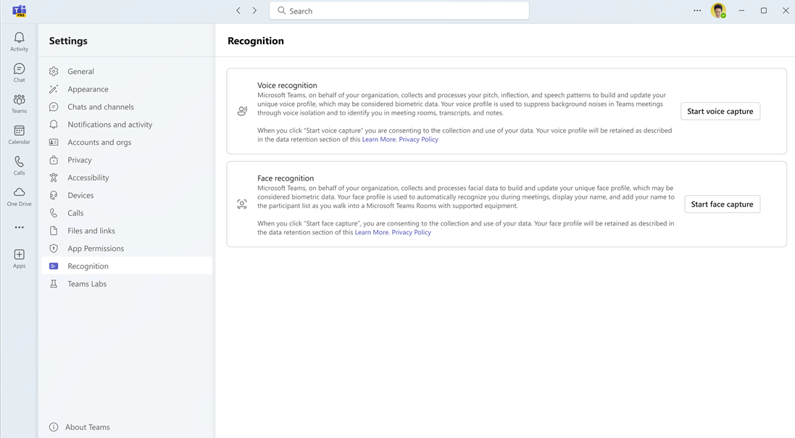Image resolution: width=795 pixels, height=438 pixels.
Task: Open Privacy Policy link under Voice recognition
Action: (x=418, y=139)
